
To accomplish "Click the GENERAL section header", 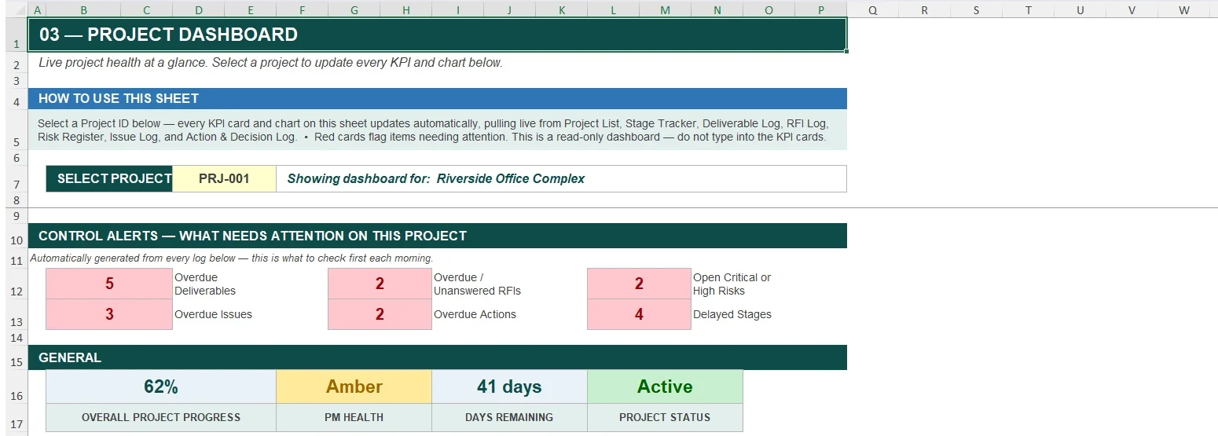I will [x=437, y=357].
